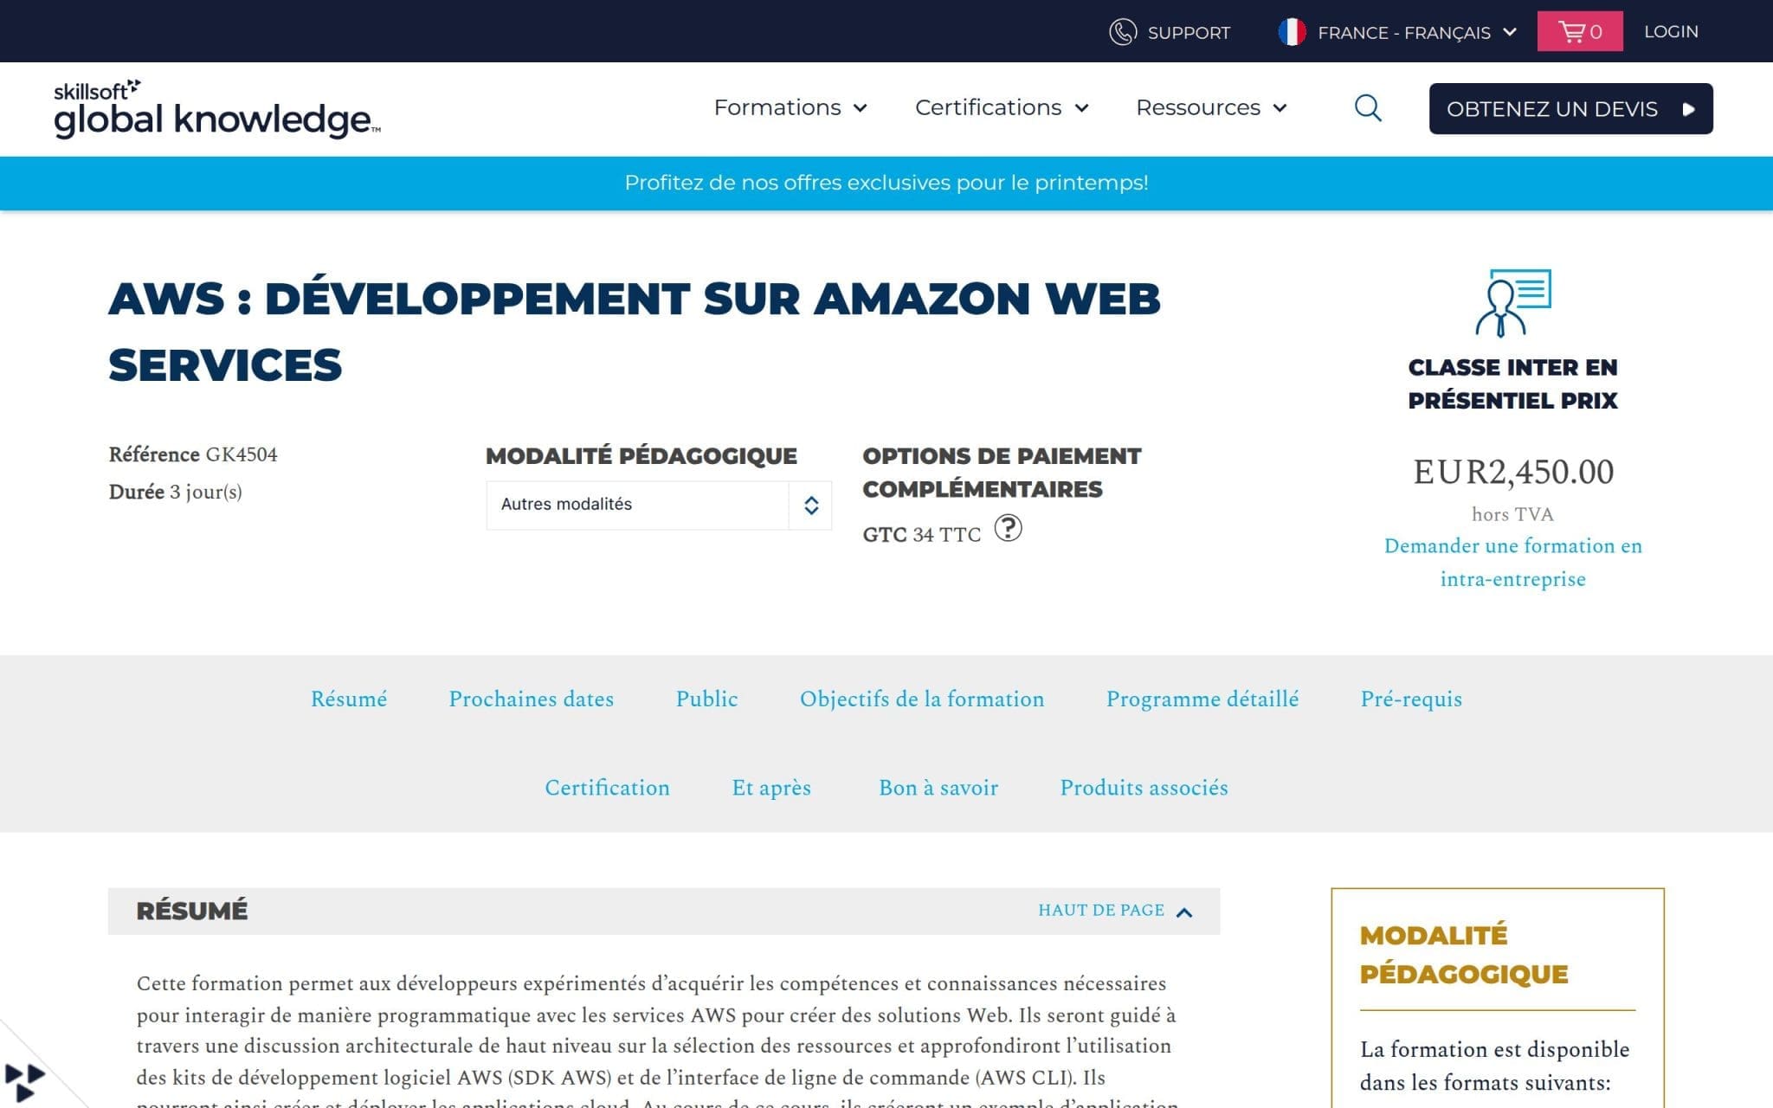Jump to the Pré-requis section
1773x1108 pixels.
click(x=1411, y=699)
